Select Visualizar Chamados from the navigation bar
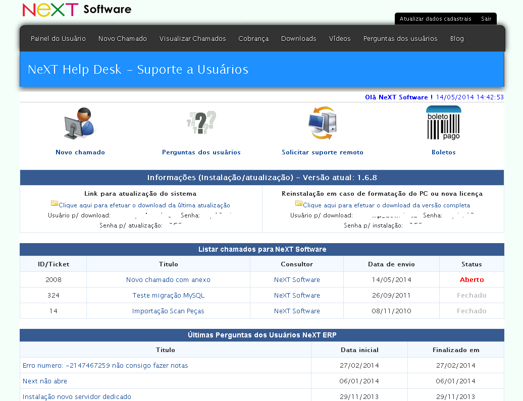 click(192, 38)
